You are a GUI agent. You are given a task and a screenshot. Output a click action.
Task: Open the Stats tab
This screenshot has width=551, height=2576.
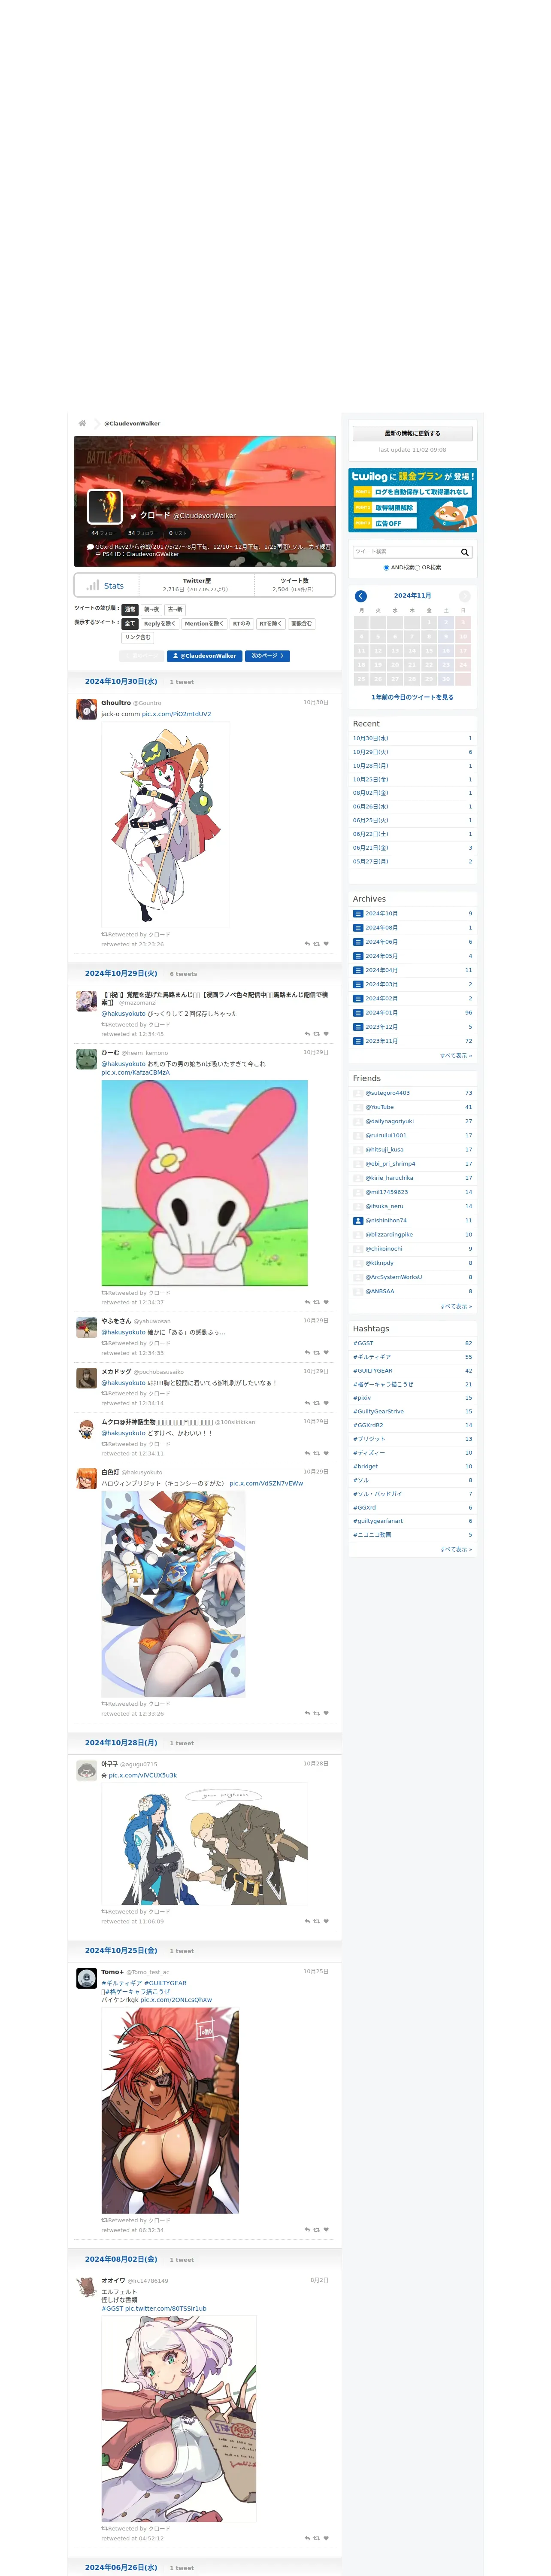(105, 585)
